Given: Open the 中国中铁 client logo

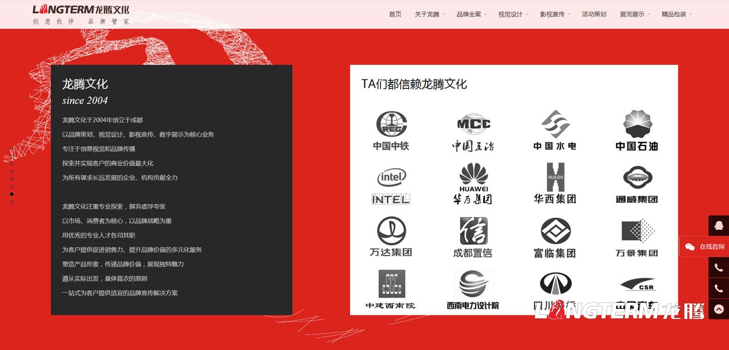Looking at the screenshot, I should point(391,130).
